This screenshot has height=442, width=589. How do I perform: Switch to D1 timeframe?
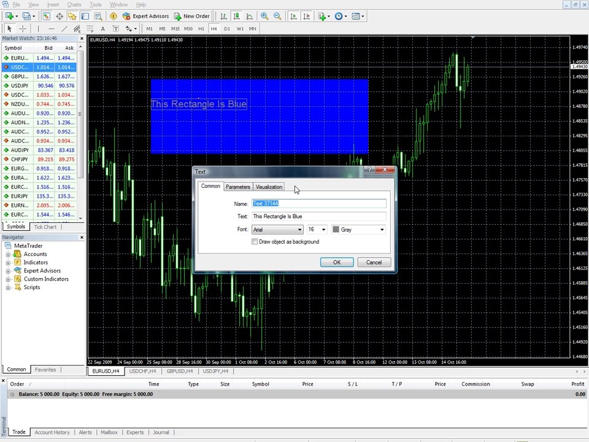coord(227,29)
